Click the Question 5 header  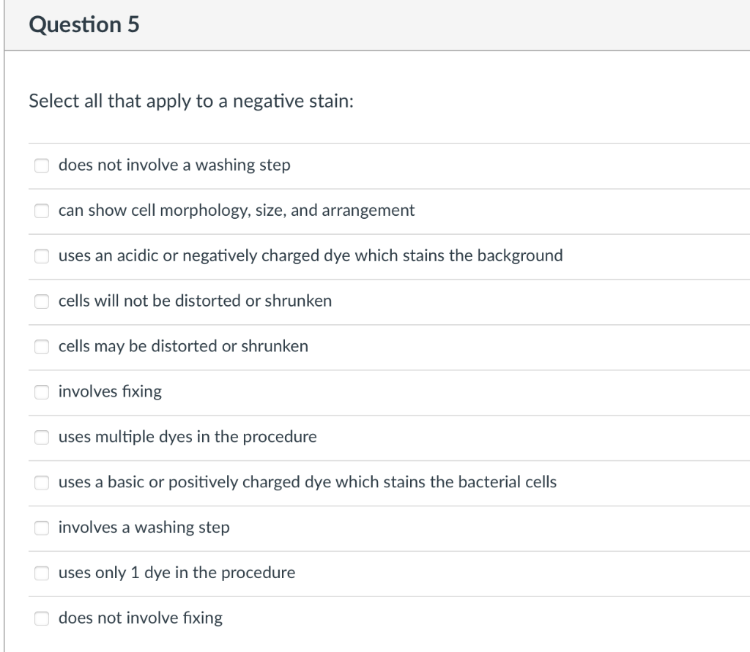coord(84,24)
